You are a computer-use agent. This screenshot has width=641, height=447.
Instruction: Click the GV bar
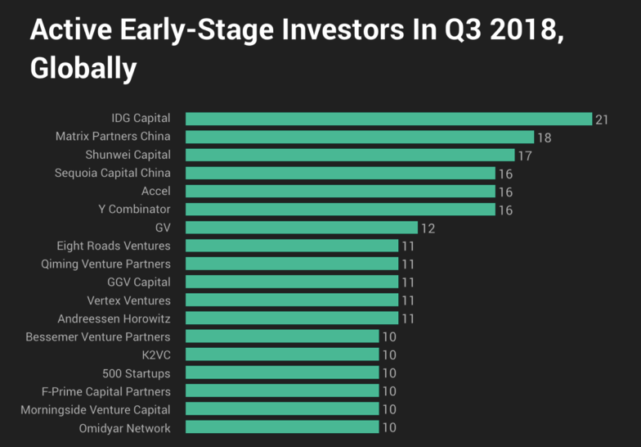pos(302,228)
